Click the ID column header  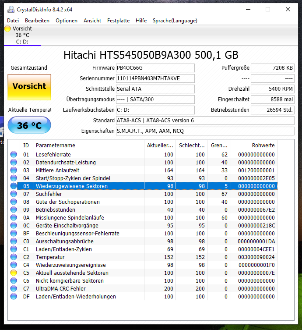pyautogui.click(x=26, y=145)
